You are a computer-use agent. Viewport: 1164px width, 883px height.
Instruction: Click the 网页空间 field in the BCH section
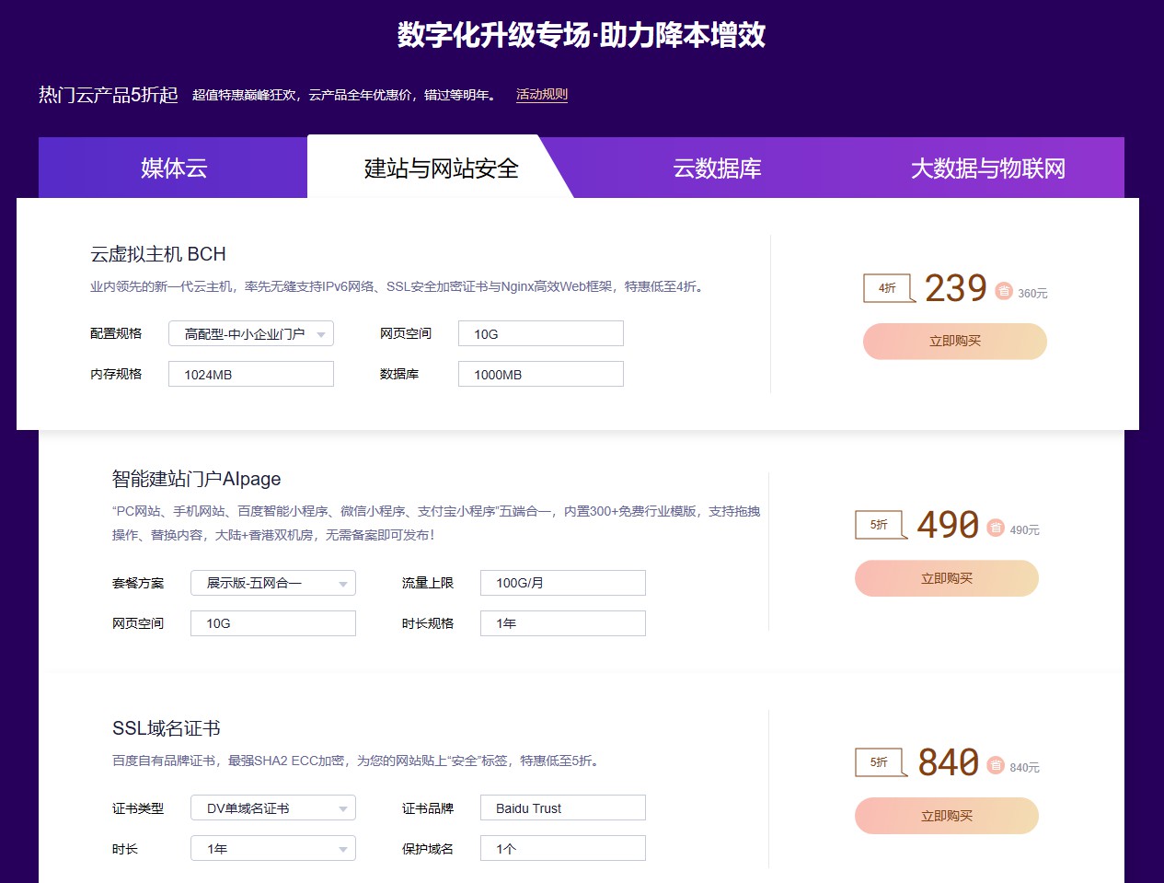(540, 334)
